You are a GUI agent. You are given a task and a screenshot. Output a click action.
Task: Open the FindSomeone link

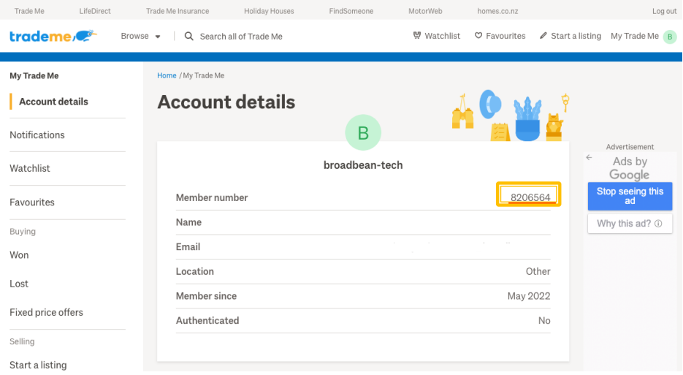(351, 11)
